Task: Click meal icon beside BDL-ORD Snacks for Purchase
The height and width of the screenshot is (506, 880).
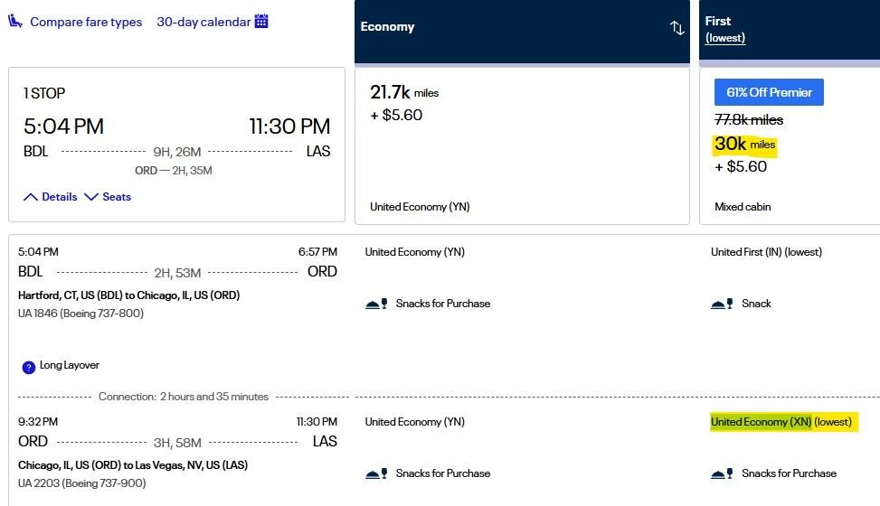Action: pyautogui.click(x=376, y=304)
